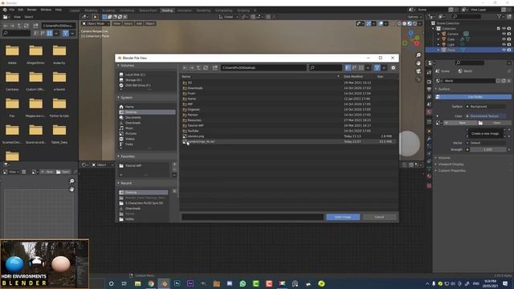Open the File menu
The height and width of the screenshot is (289, 514).
[12, 10]
